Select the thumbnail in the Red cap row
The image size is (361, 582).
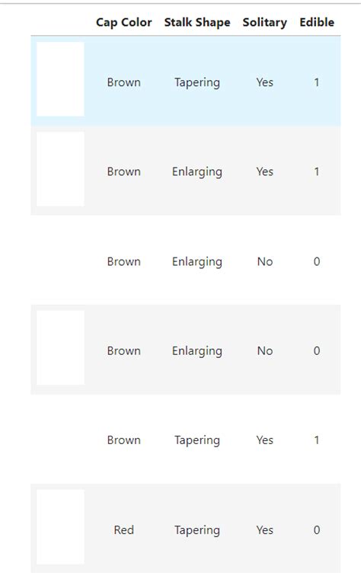click(x=60, y=526)
